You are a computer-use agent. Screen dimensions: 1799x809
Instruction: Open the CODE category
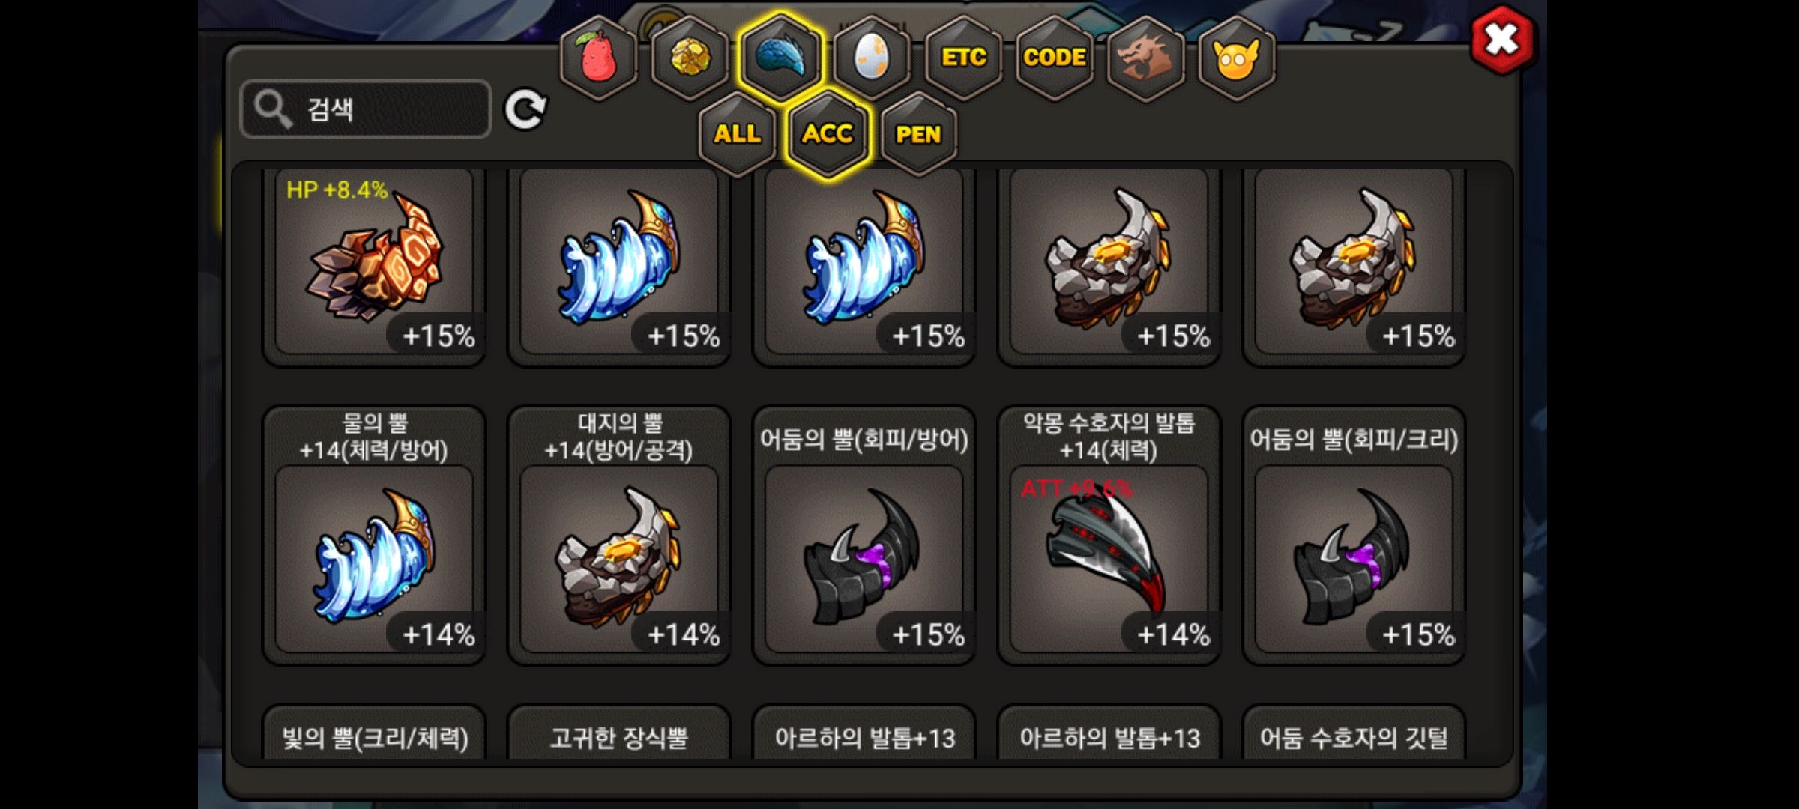(x=1055, y=58)
